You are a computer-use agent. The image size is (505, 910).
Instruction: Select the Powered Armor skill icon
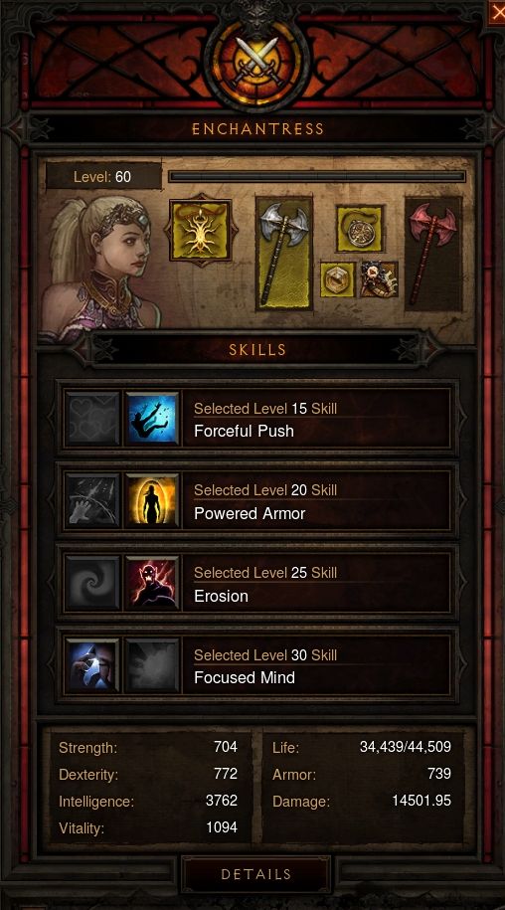(152, 500)
